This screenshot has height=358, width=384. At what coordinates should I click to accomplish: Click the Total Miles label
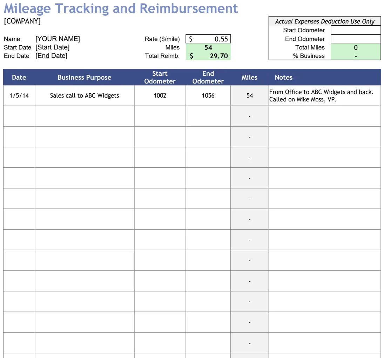tap(310, 47)
